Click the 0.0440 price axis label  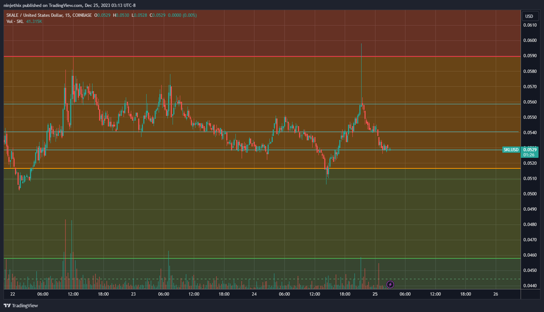click(x=530, y=286)
